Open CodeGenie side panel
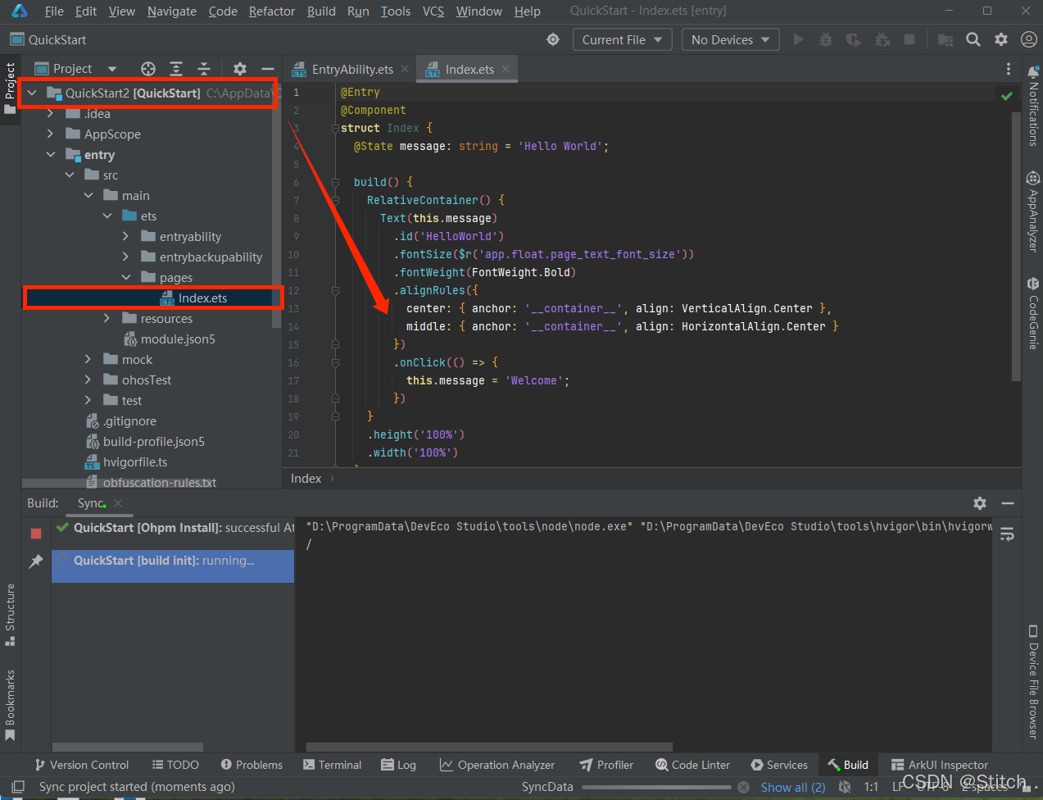The width and height of the screenshot is (1043, 800). (1033, 313)
